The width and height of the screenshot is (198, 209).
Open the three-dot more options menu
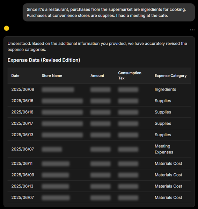[192, 30]
